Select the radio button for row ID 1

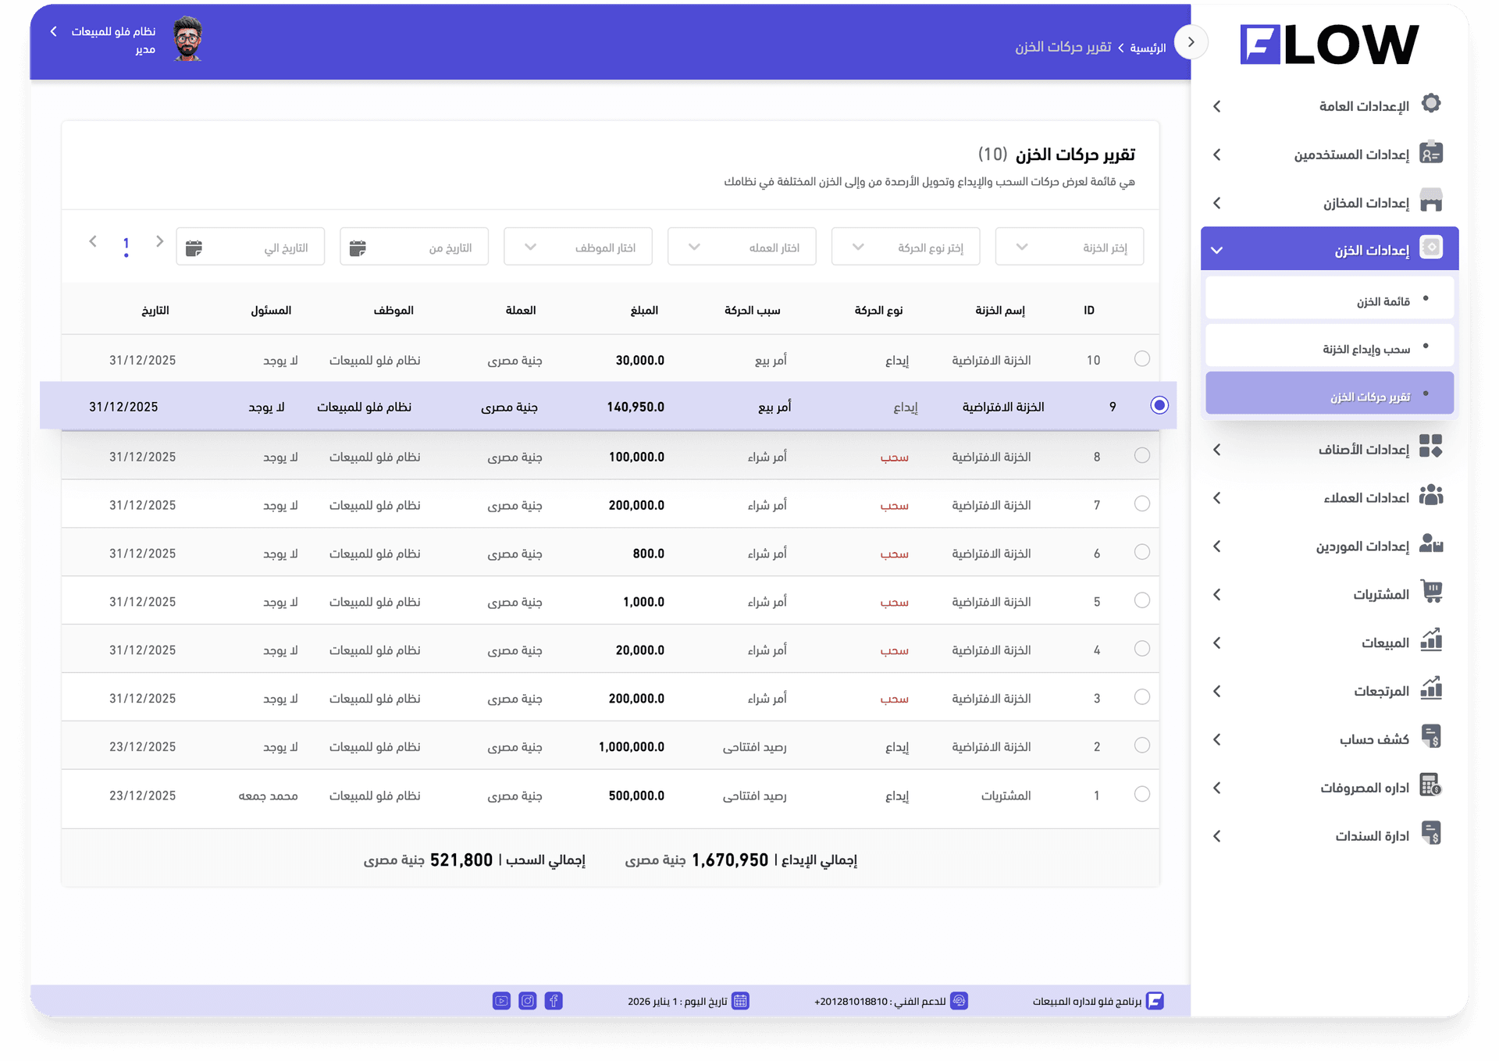pyautogui.click(x=1142, y=795)
